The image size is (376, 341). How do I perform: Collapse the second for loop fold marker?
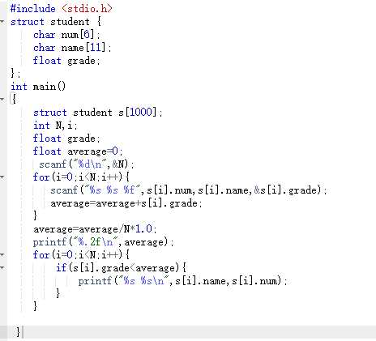point(2,255)
